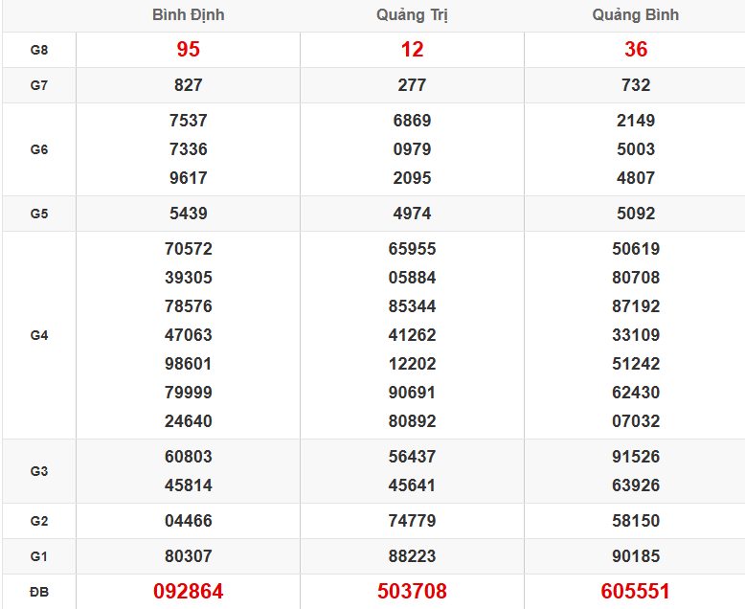This screenshot has height=609, width=745.
Task: Click the G8 row label
Action: (38, 50)
